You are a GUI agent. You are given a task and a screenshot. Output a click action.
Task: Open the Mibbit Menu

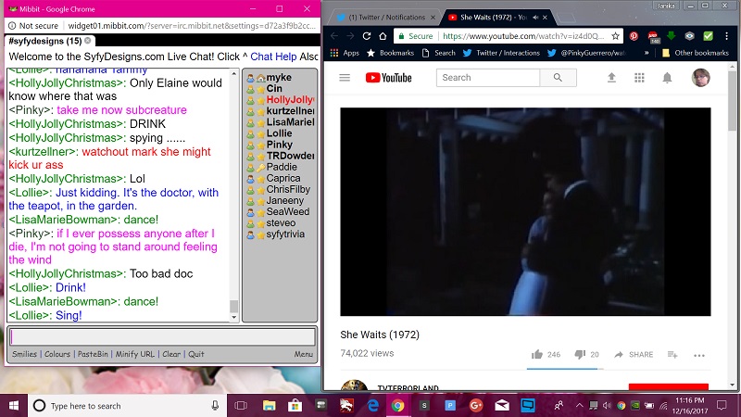pos(304,354)
